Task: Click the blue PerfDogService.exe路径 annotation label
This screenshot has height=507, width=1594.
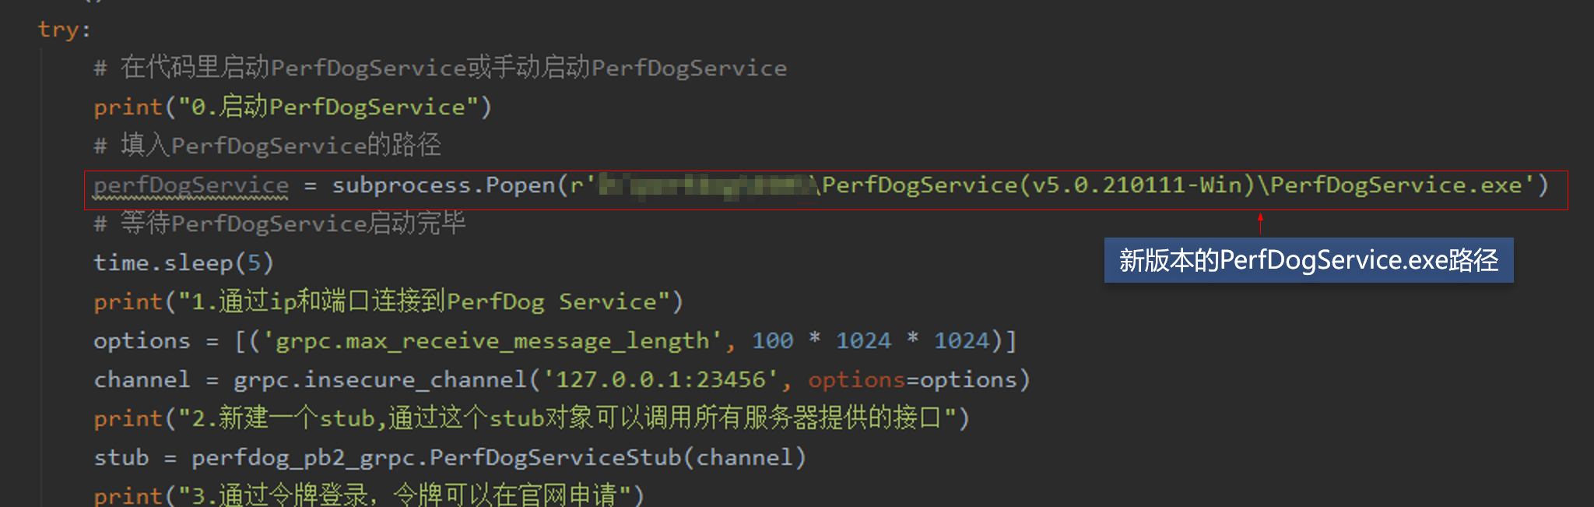Action: pyautogui.click(x=1308, y=260)
